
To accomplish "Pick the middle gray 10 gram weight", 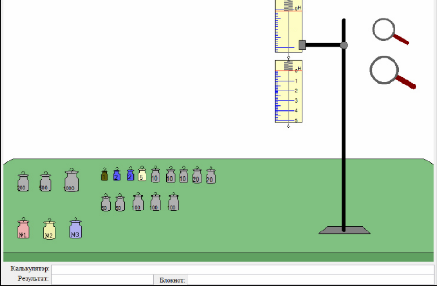I will (x=171, y=175).
